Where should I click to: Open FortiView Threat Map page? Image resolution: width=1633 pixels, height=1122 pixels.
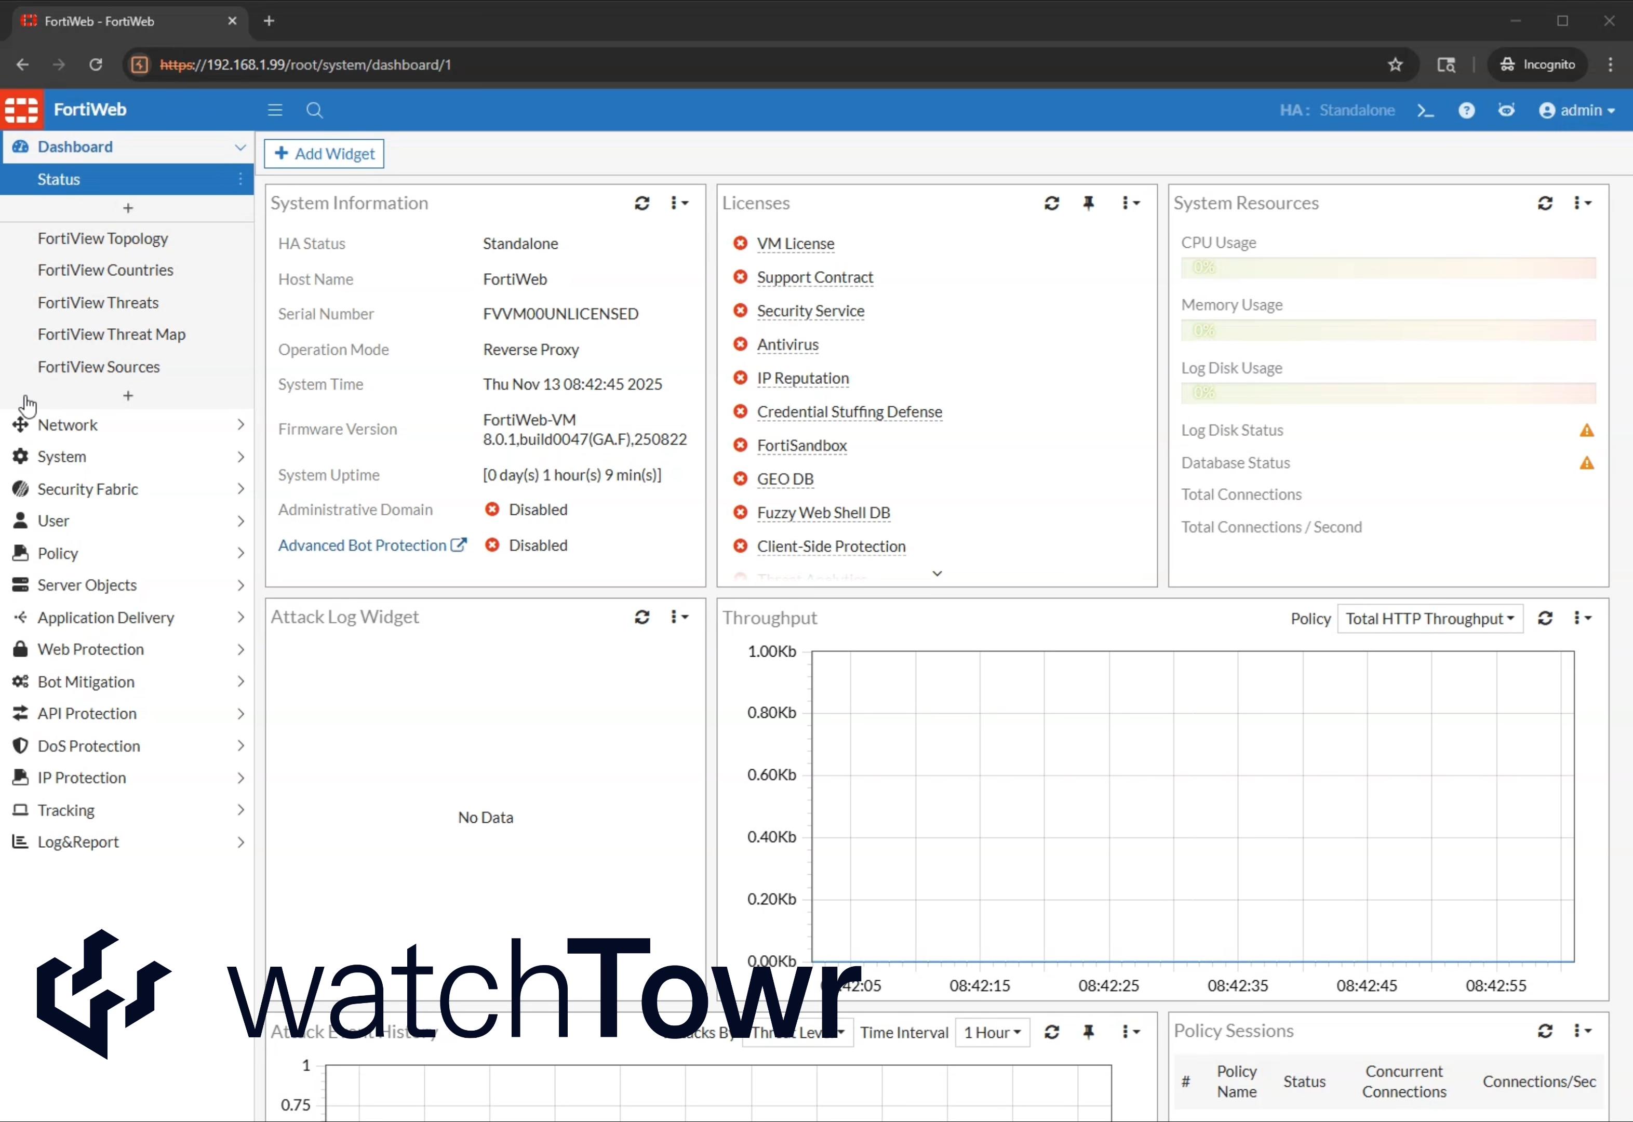111,335
